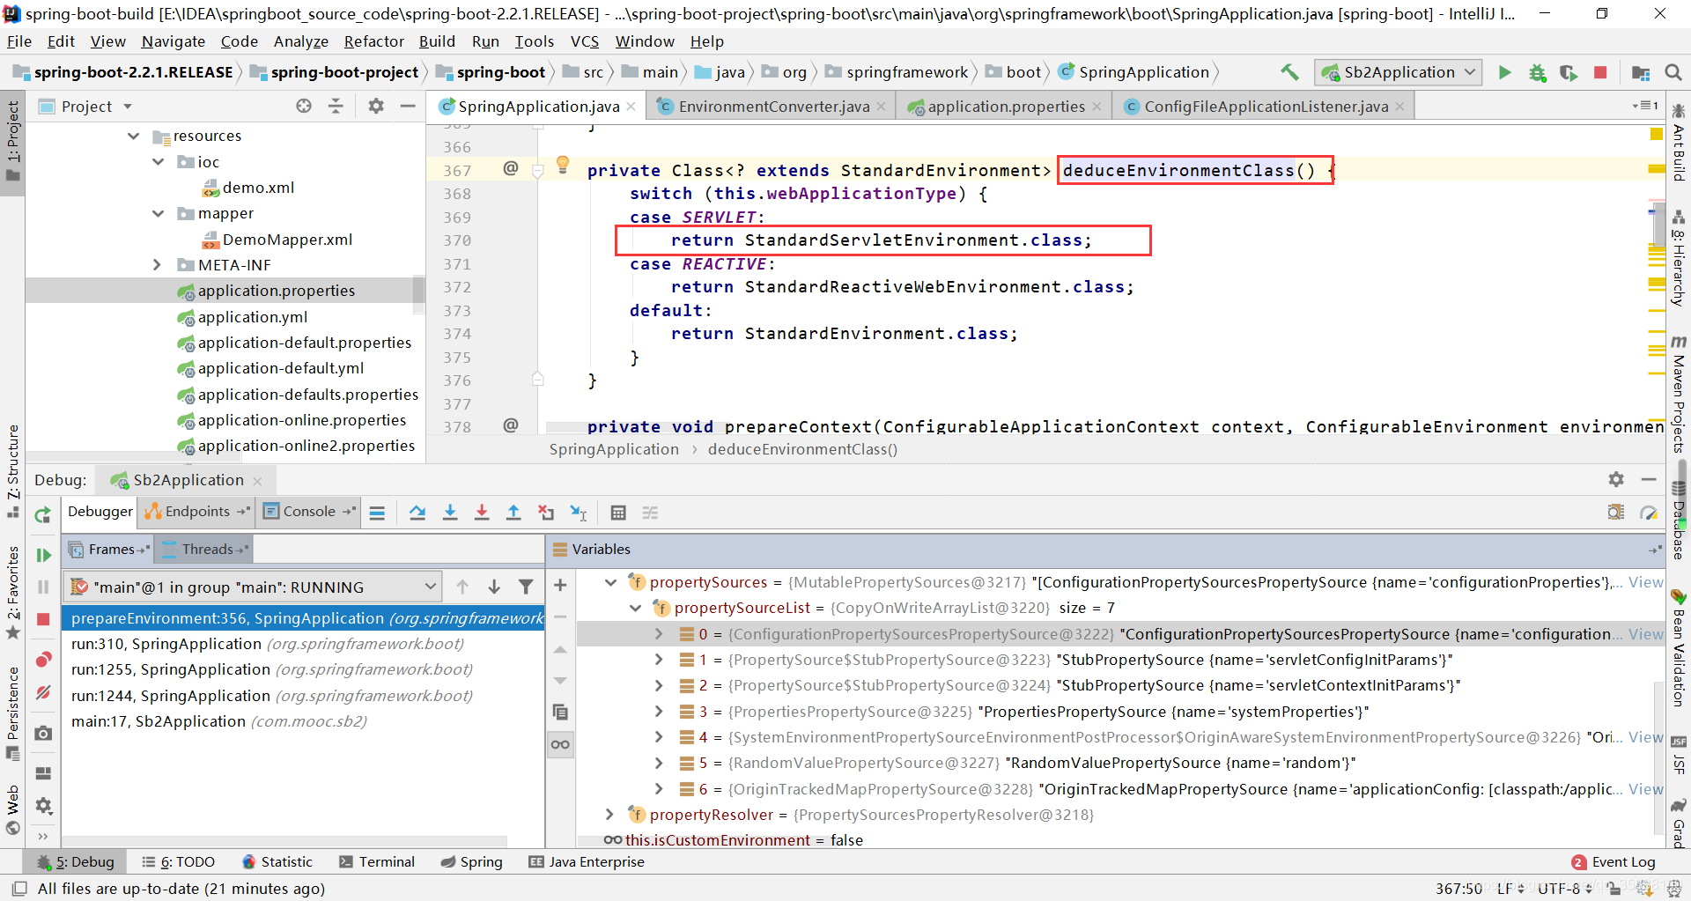Screen dimensions: 1691x901
Task: Hide the Project panel with minus icon
Action: click(408, 107)
